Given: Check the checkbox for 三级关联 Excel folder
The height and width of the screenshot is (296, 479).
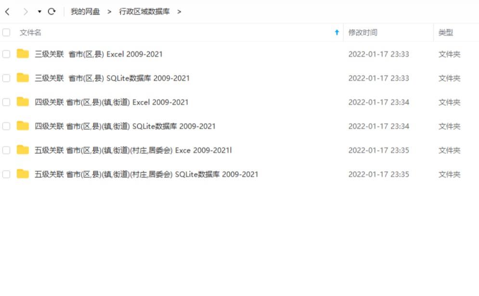Looking at the screenshot, I should pos(6,54).
